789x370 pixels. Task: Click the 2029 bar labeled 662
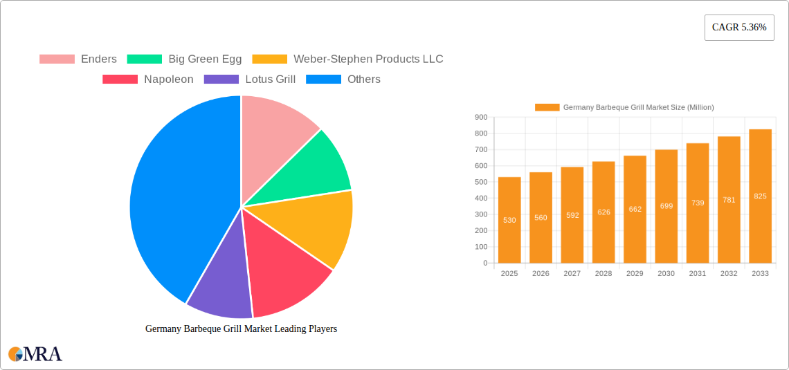pos(635,209)
